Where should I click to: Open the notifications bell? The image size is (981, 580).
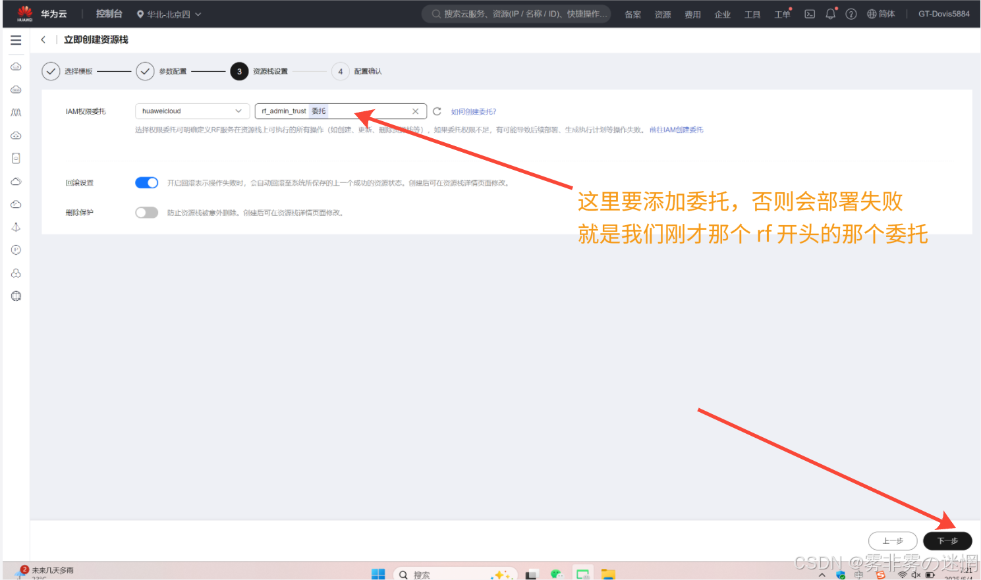[831, 14]
